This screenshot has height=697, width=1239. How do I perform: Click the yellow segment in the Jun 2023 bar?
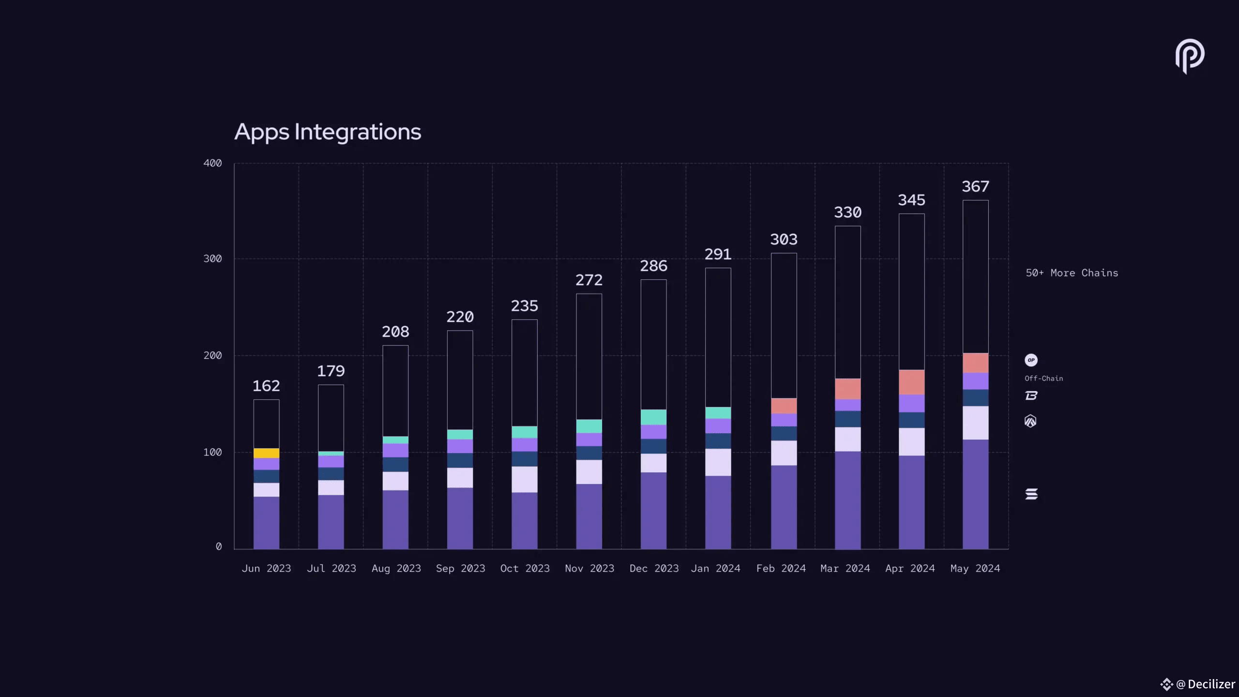pos(266,453)
